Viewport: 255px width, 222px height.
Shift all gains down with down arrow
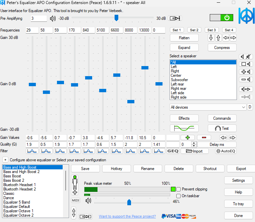coord(211,38)
